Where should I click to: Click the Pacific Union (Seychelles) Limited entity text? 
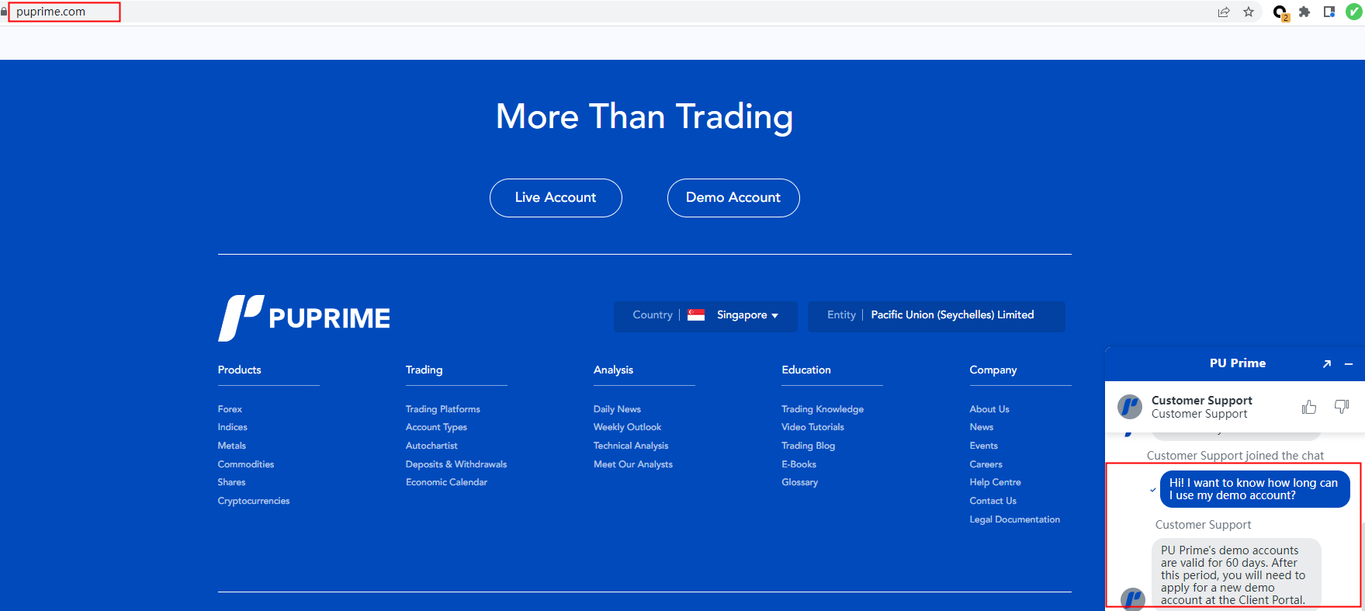952,314
